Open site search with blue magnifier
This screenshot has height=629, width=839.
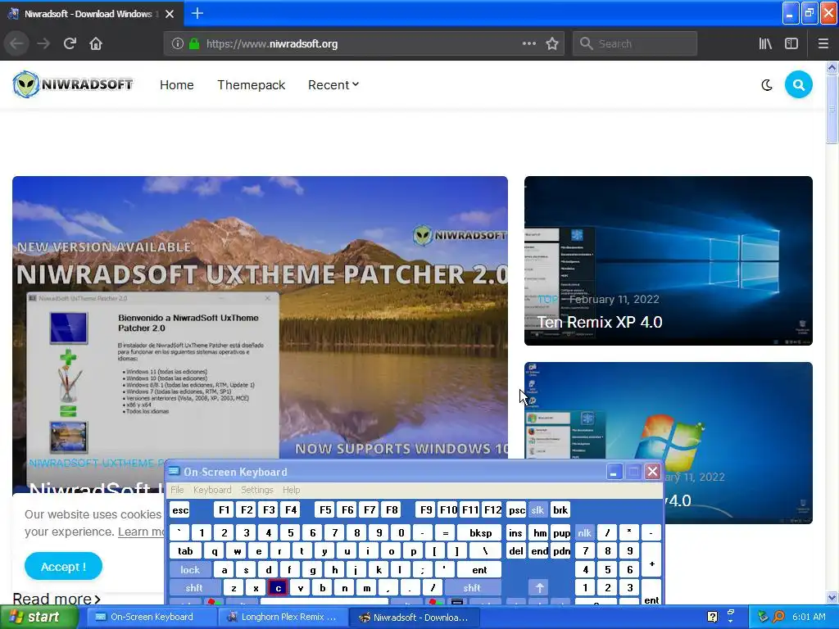[x=798, y=84]
